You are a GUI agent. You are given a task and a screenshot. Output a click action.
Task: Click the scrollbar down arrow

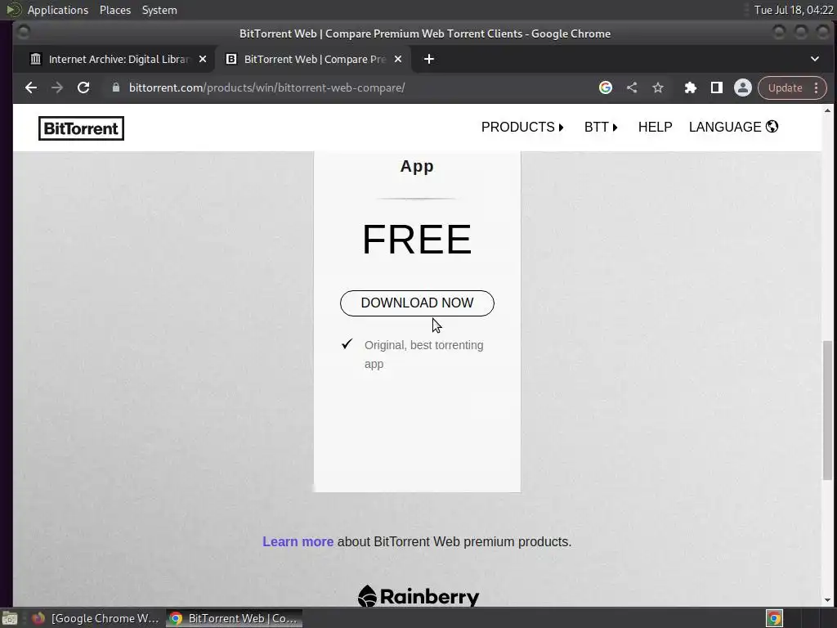tap(827, 600)
